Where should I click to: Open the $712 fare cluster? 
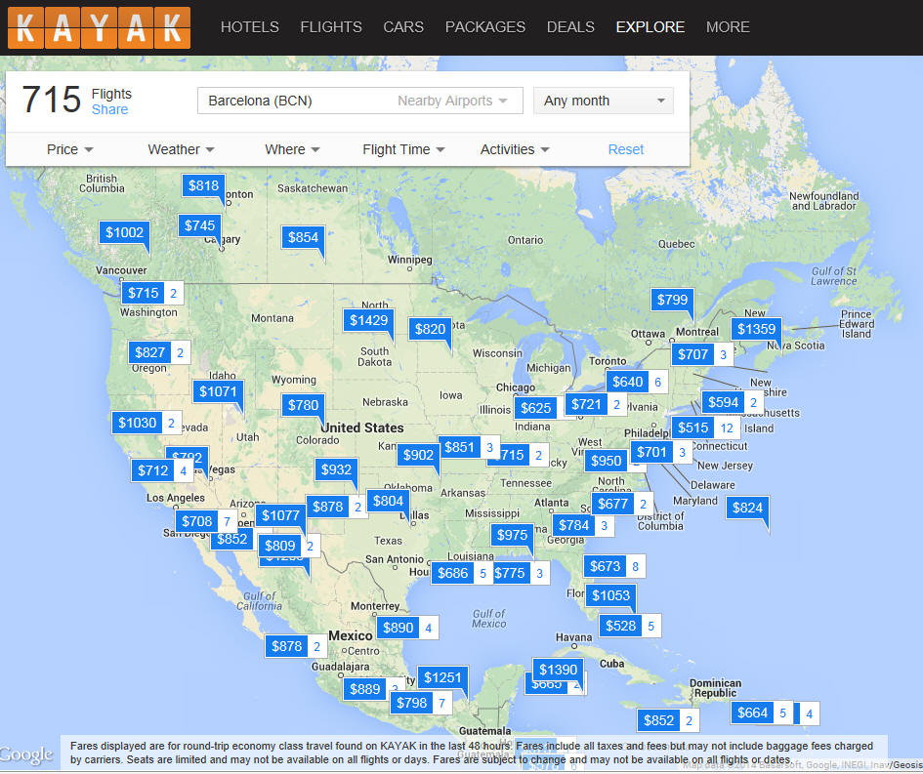[162, 470]
